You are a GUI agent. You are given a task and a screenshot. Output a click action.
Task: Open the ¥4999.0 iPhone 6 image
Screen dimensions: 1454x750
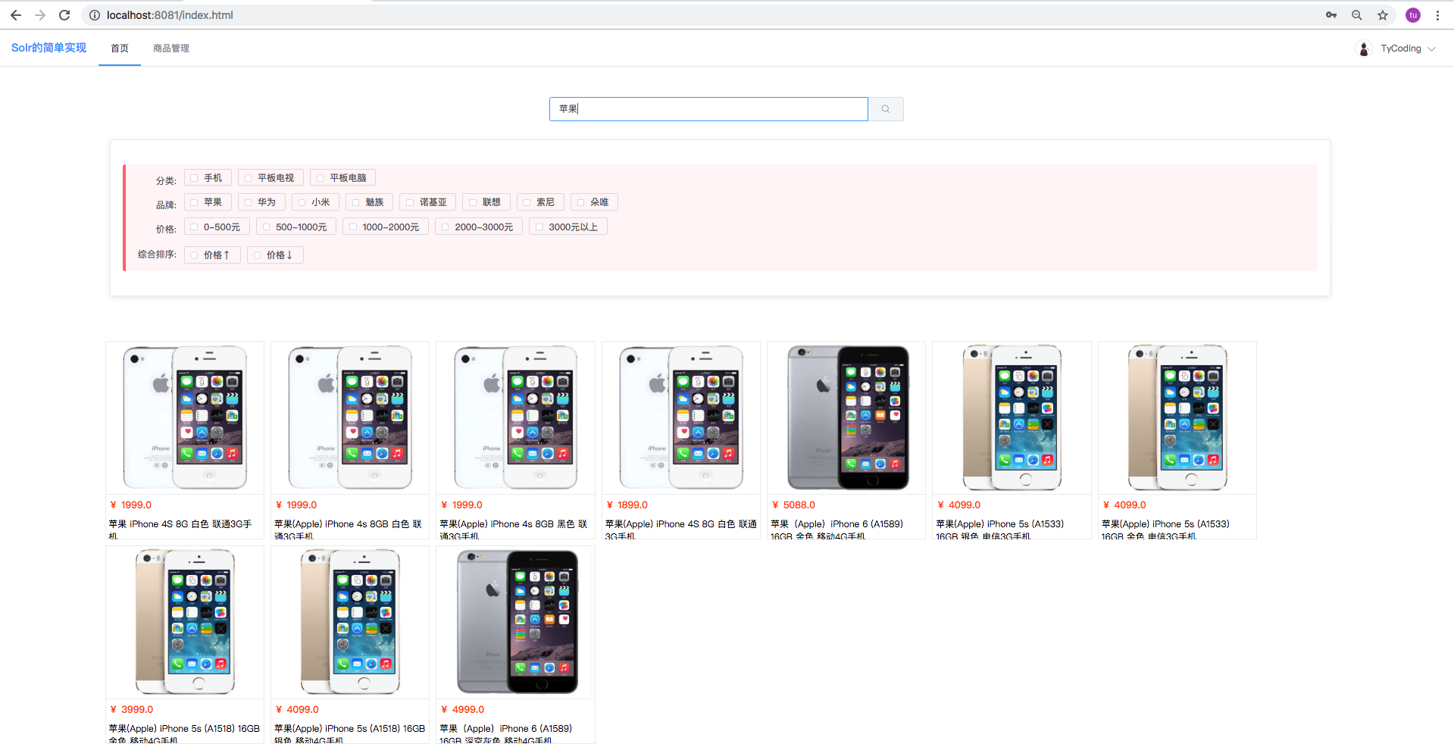point(516,622)
